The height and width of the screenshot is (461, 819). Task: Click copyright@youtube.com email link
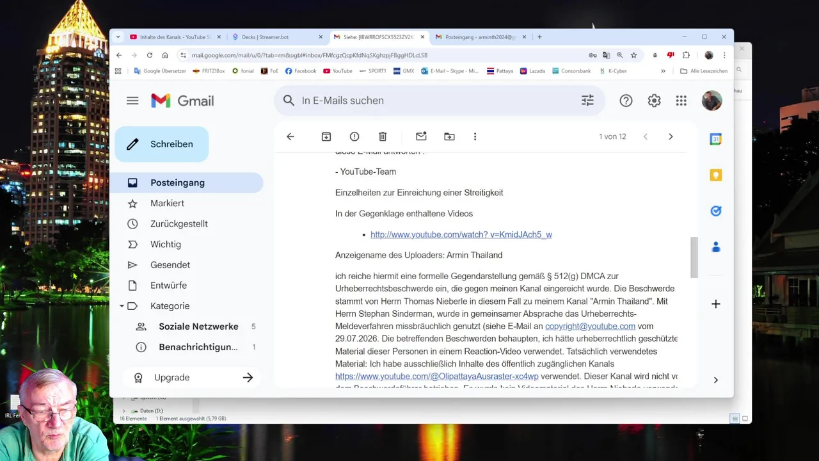point(590,326)
